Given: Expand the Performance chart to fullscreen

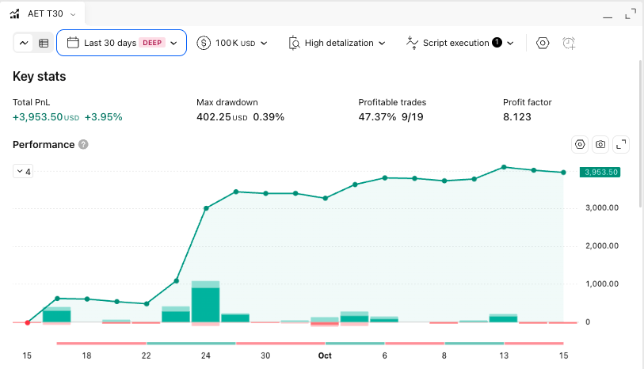Looking at the screenshot, I should [621, 144].
